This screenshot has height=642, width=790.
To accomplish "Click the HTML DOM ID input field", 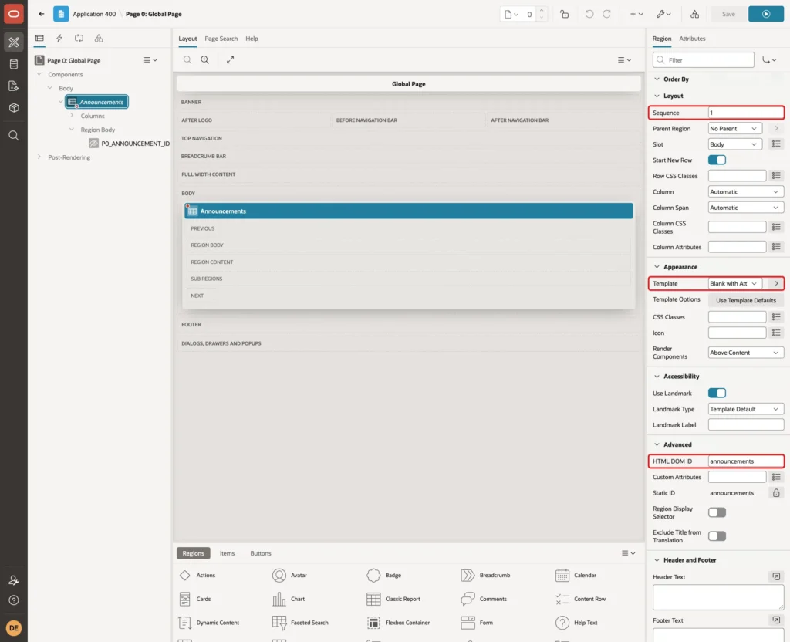I will (746, 461).
